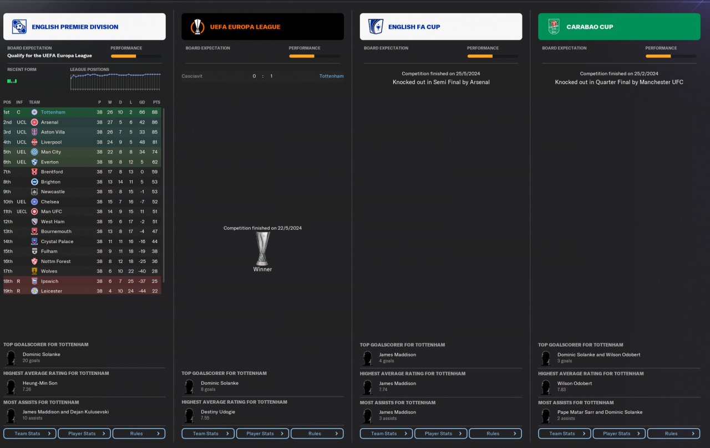The height and width of the screenshot is (448, 710).
Task: Click the Leicester club badge
Action: [34, 291]
